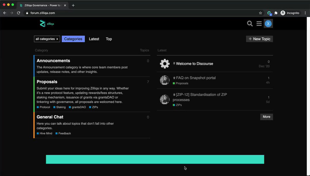
Task: Open the all categories dropdown
Action: click(x=47, y=39)
